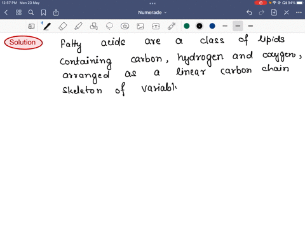Select the medium stroke width
Image resolution: width=305 pixels, height=229 pixels.
click(x=238, y=26)
